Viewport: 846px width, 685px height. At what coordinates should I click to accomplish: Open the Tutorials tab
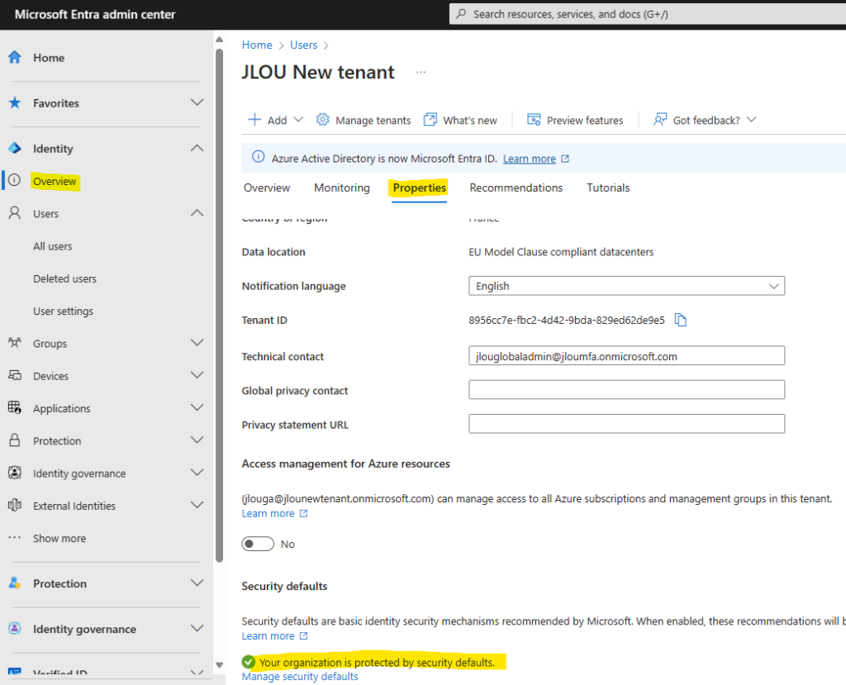click(608, 188)
